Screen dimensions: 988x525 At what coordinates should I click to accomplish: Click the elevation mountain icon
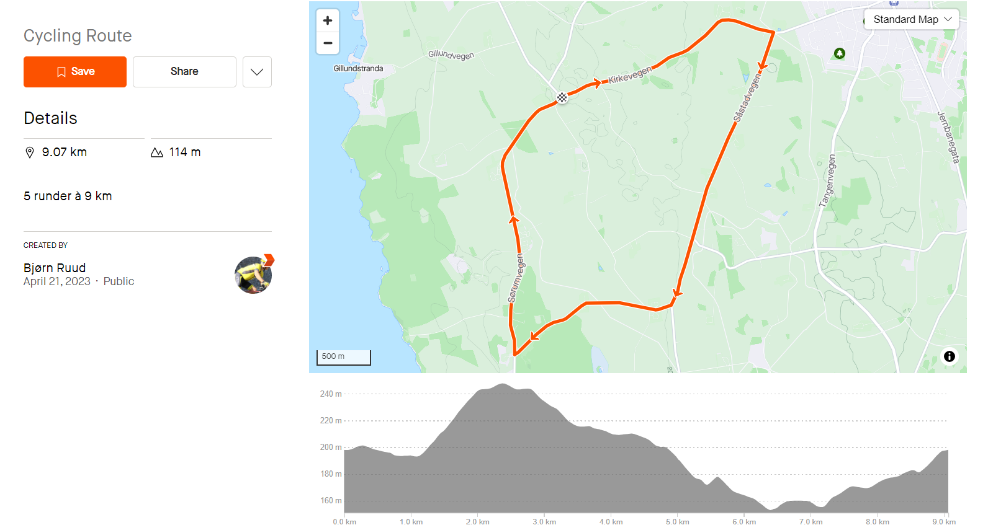(157, 152)
